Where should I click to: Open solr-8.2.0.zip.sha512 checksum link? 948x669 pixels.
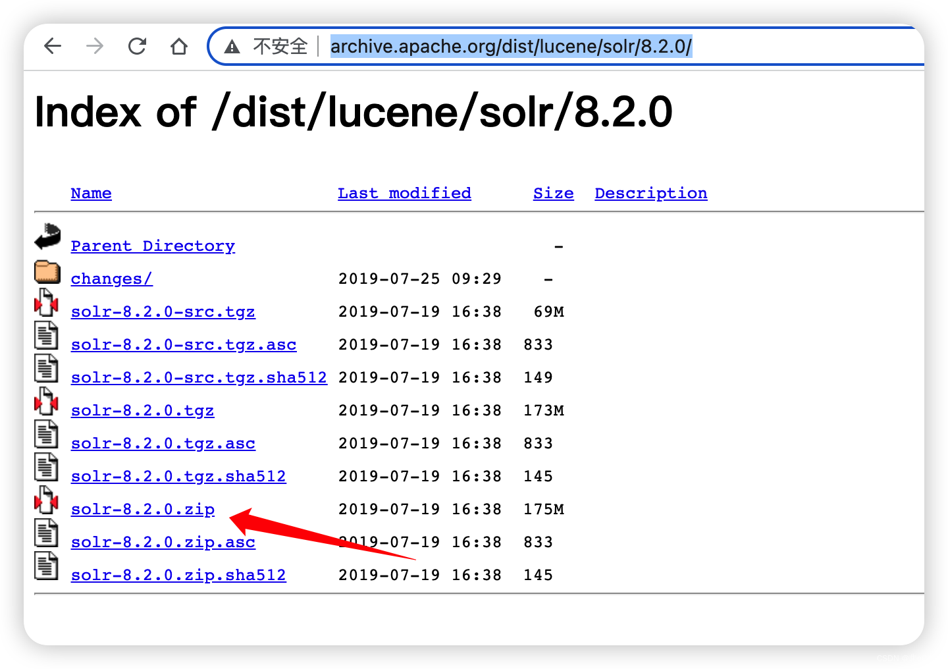click(x=178, y=575)
